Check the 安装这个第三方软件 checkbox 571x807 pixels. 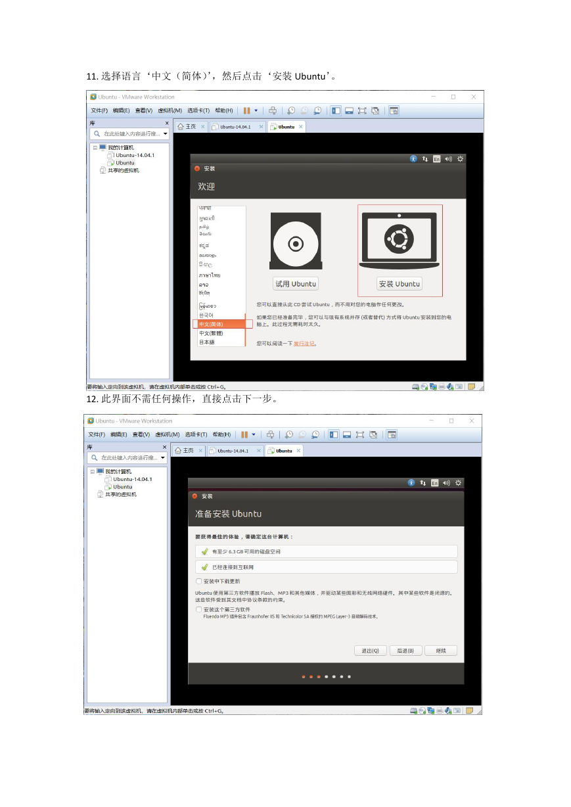click(x=198, y=609)
